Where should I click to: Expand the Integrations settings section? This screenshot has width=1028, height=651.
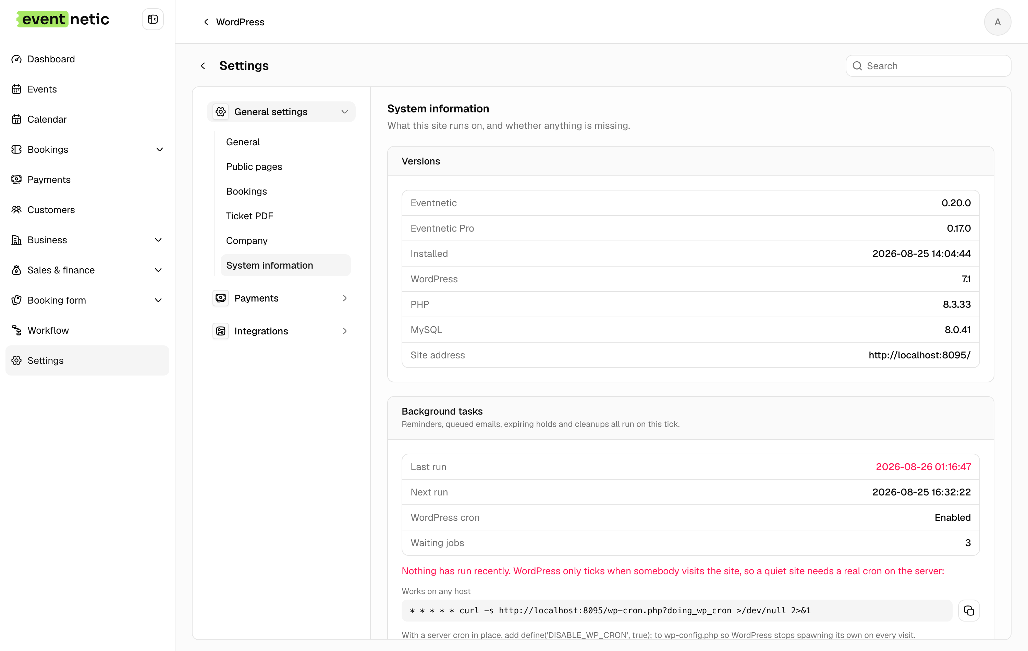[344, 331]
